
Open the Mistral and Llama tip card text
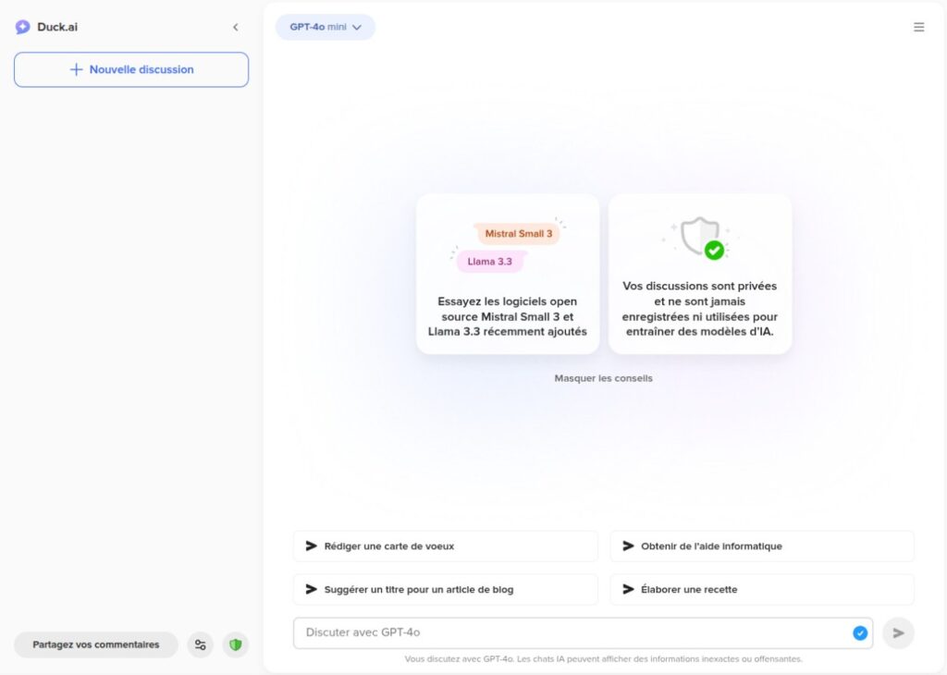(508, 316)
